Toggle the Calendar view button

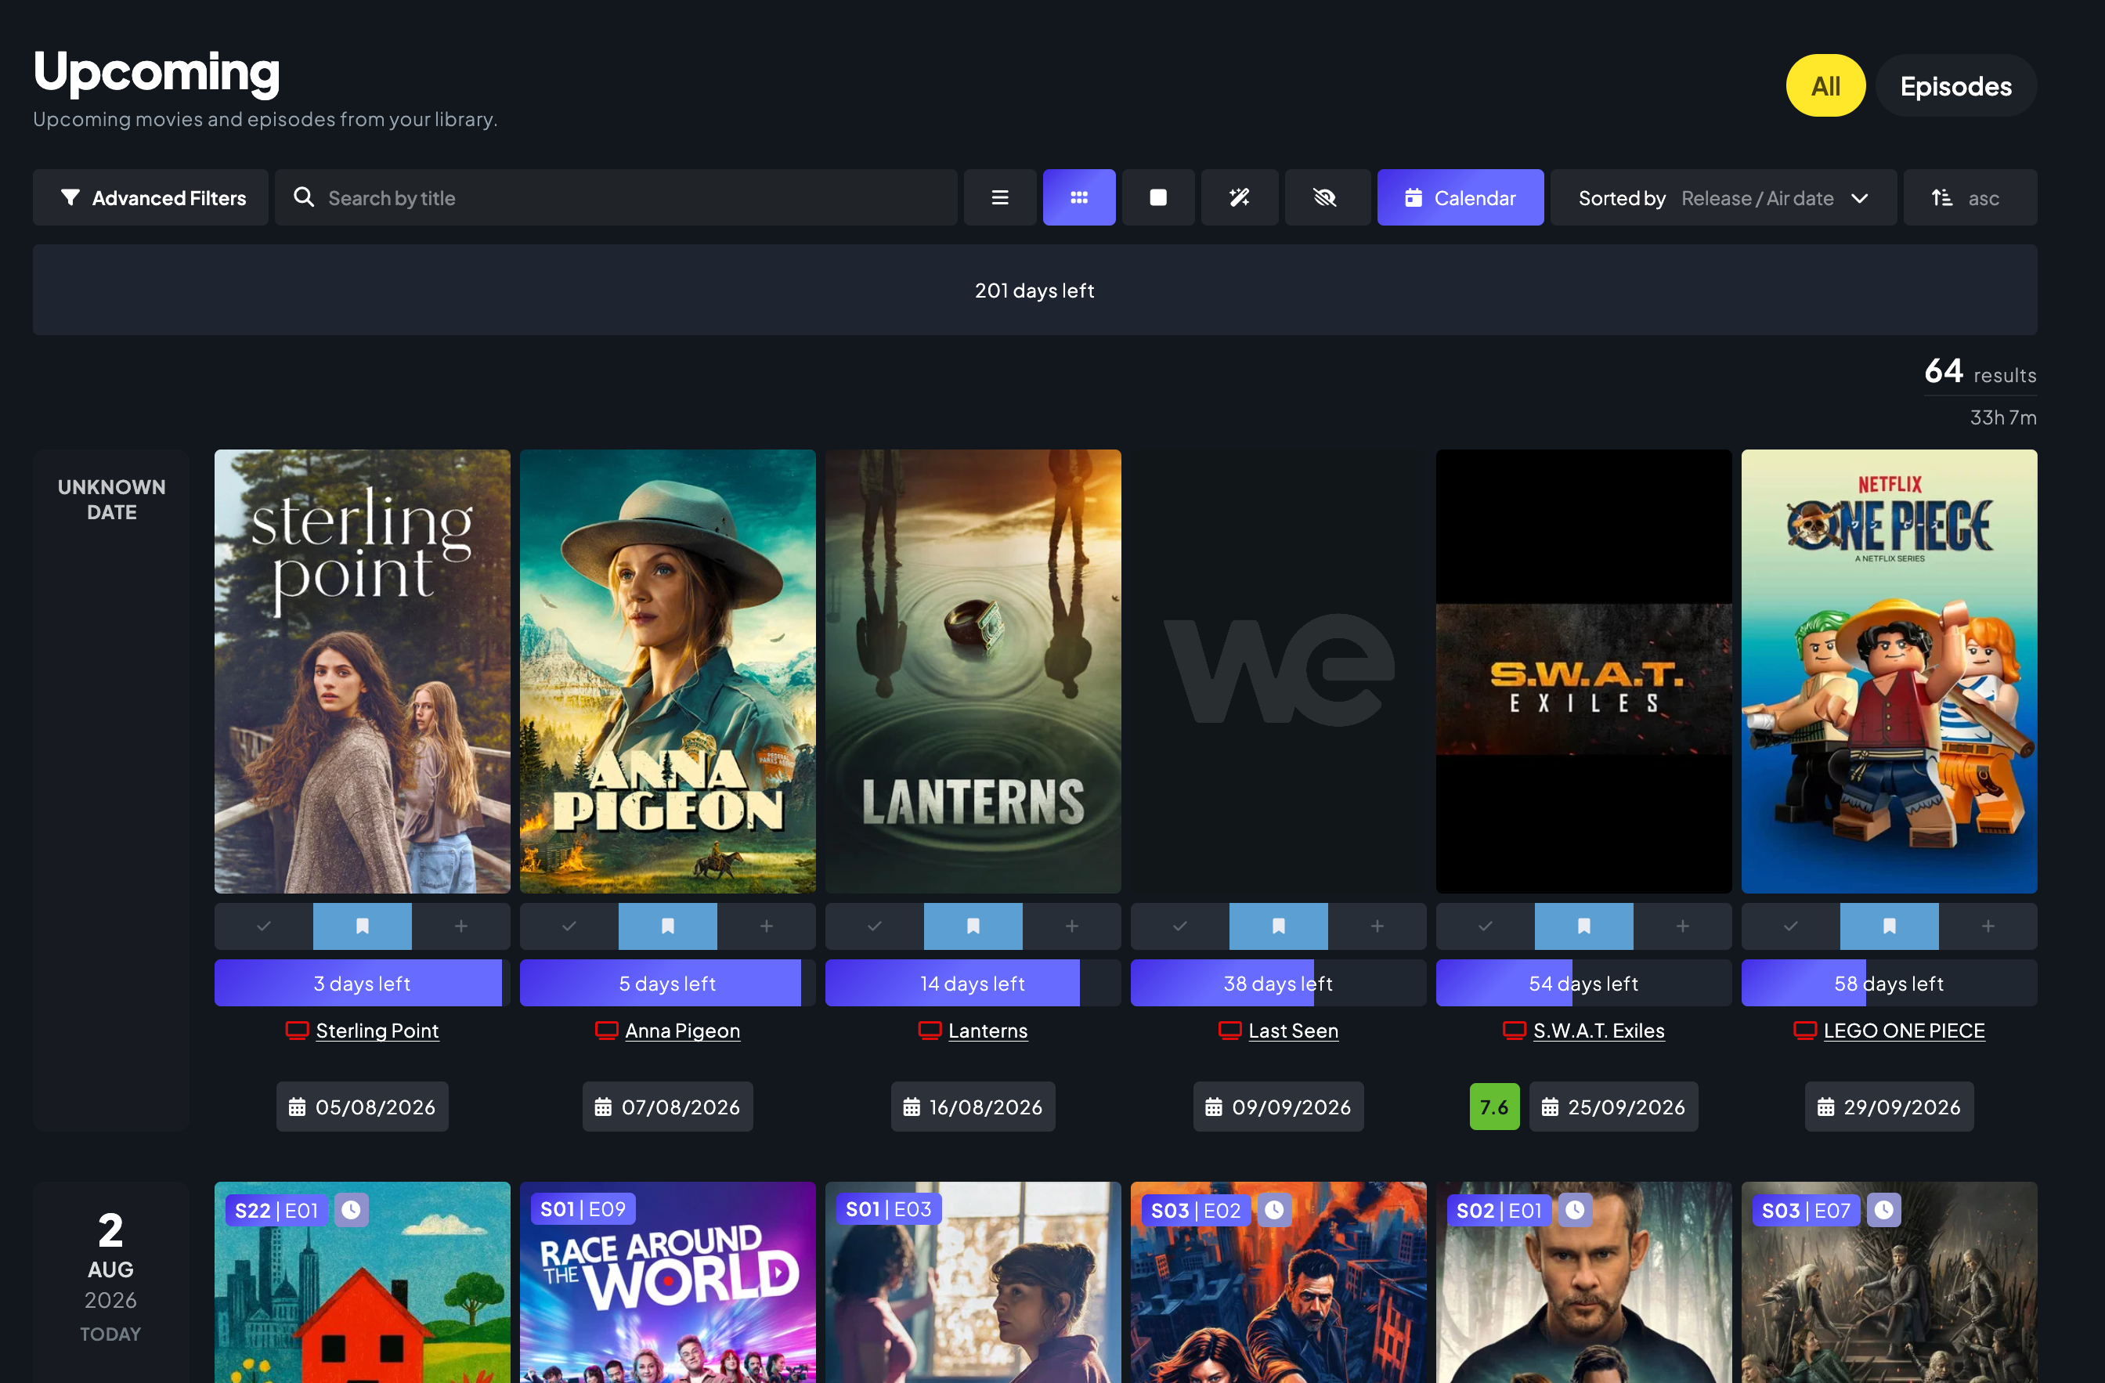(1461, 197)
